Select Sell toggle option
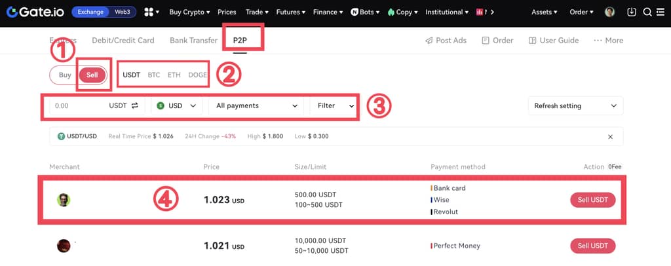The width and height of the screenshot is (671, 266). (92, 75)
